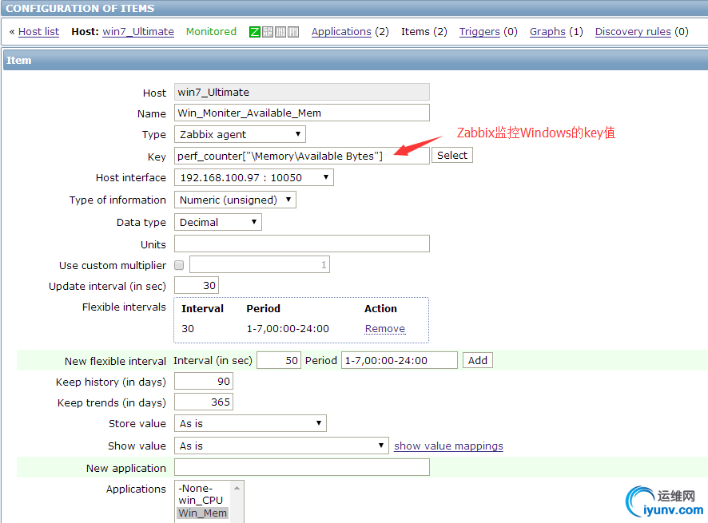Open the Triggers (0) link
The height and width of the screenshot is (523, 708).
coord(479,32)
